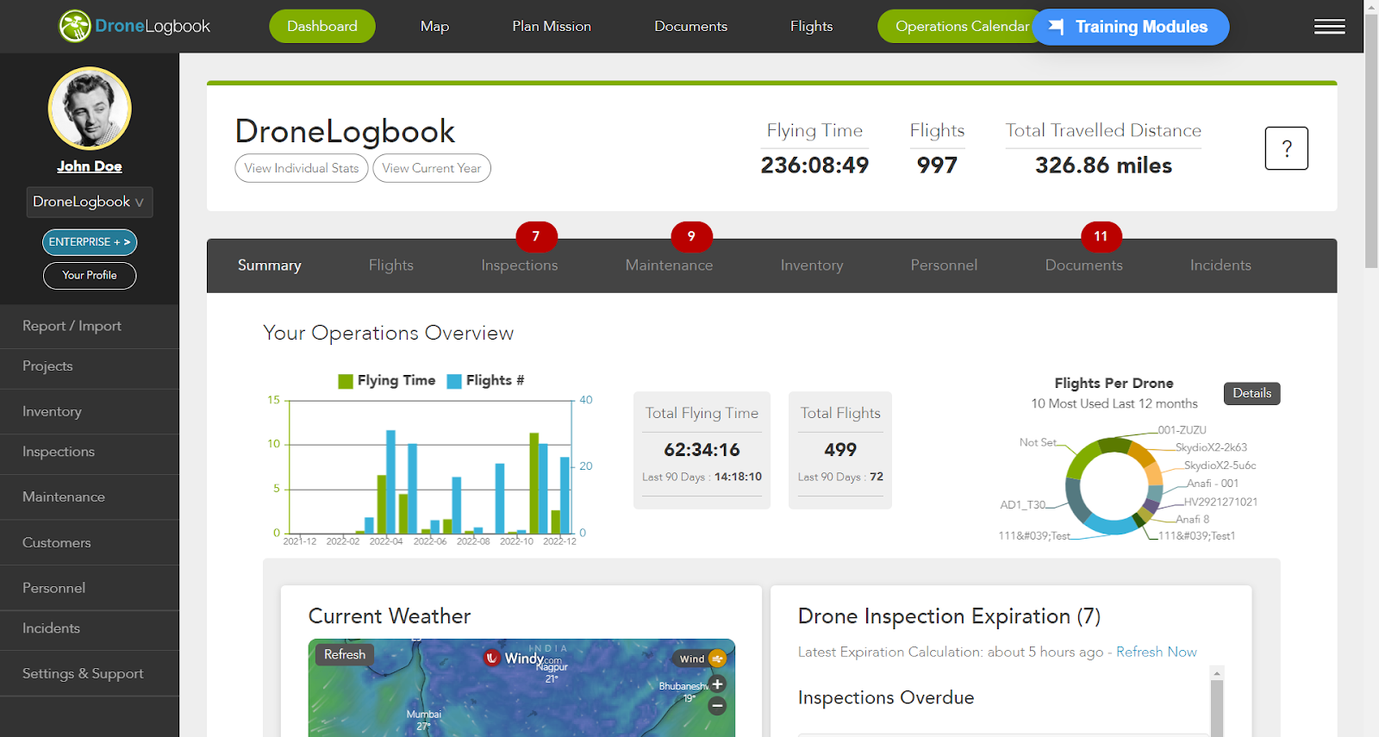Switch to the Personnel tab
1379x737 pixels.
pos(944,265)
